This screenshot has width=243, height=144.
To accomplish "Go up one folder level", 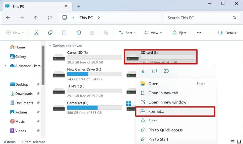I will [36, 18].
